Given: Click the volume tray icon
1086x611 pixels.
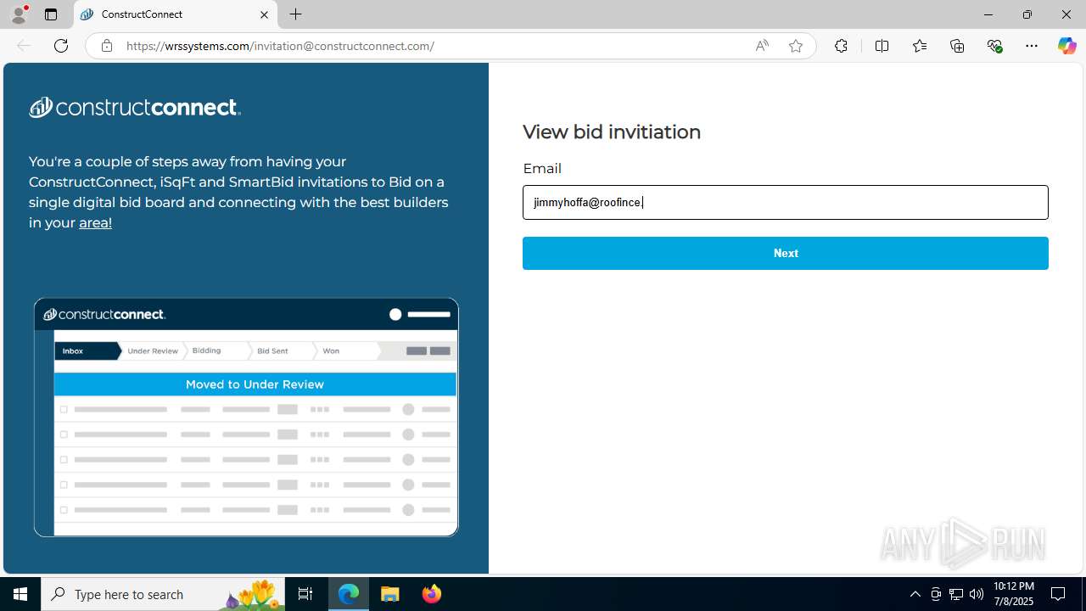Looking at the screenshot, I should [977, 594].
